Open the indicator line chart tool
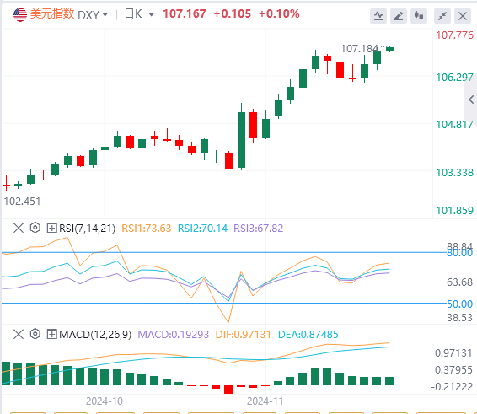The width and height of the screenshot is (477, 414). click(378, 16)
